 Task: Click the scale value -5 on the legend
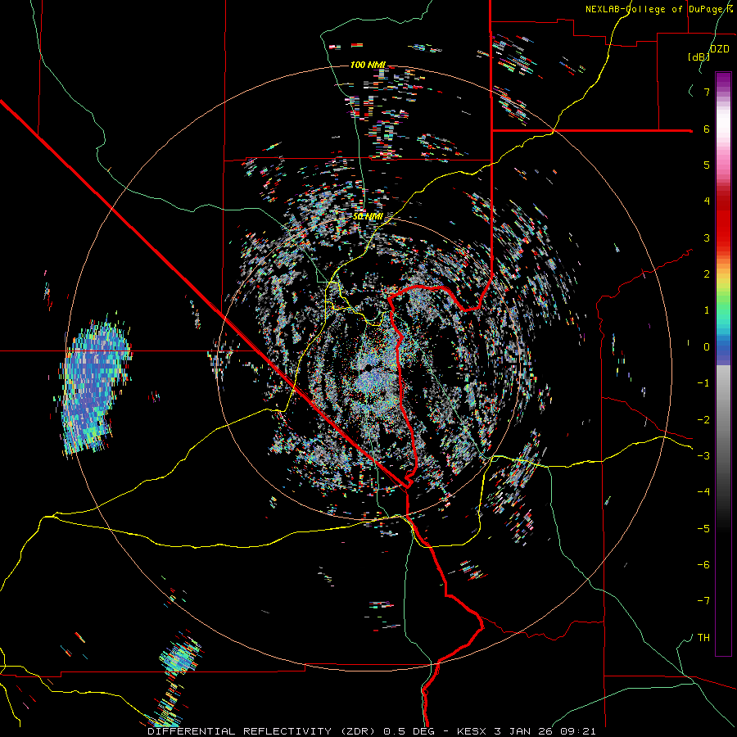click(x=703, y=529)
